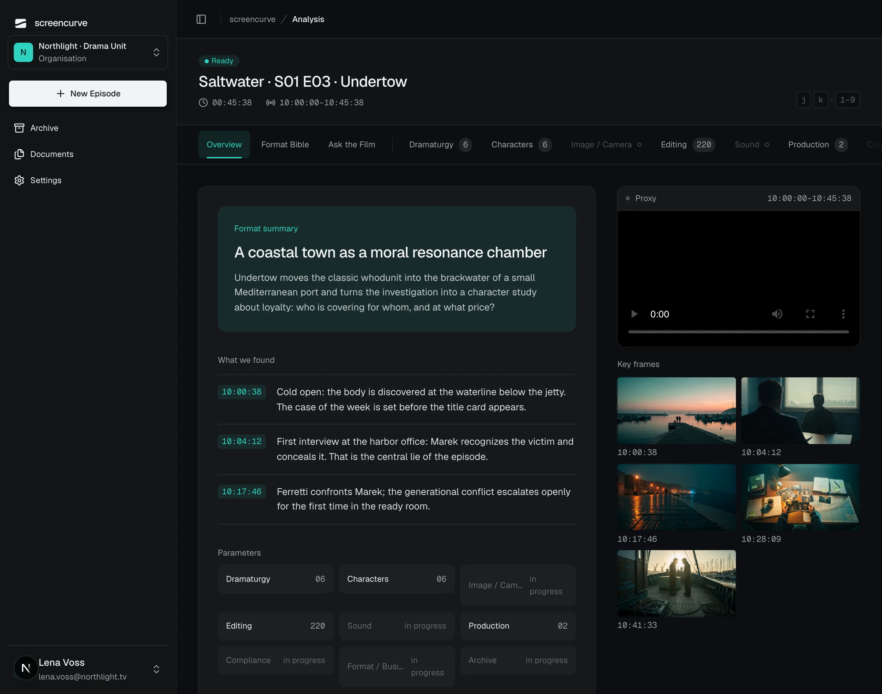Open the Dramaturgy tab
The image size is (882, 694).
(x=440, y=145)
